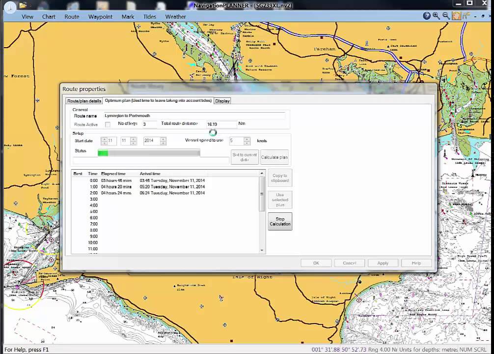Click the dialog Apply button
The height and width of the screenshot is (354, 494).
[383, 263]
